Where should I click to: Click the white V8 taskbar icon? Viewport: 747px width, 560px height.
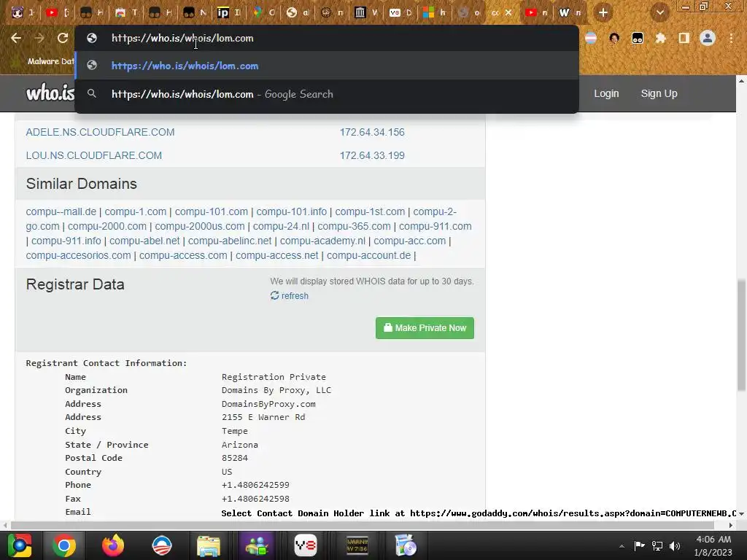click(306, 545)
